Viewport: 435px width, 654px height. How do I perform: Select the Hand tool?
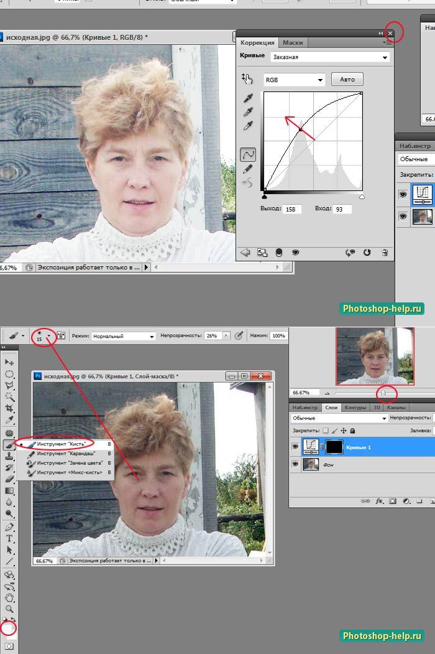click(x=9, y=598)
